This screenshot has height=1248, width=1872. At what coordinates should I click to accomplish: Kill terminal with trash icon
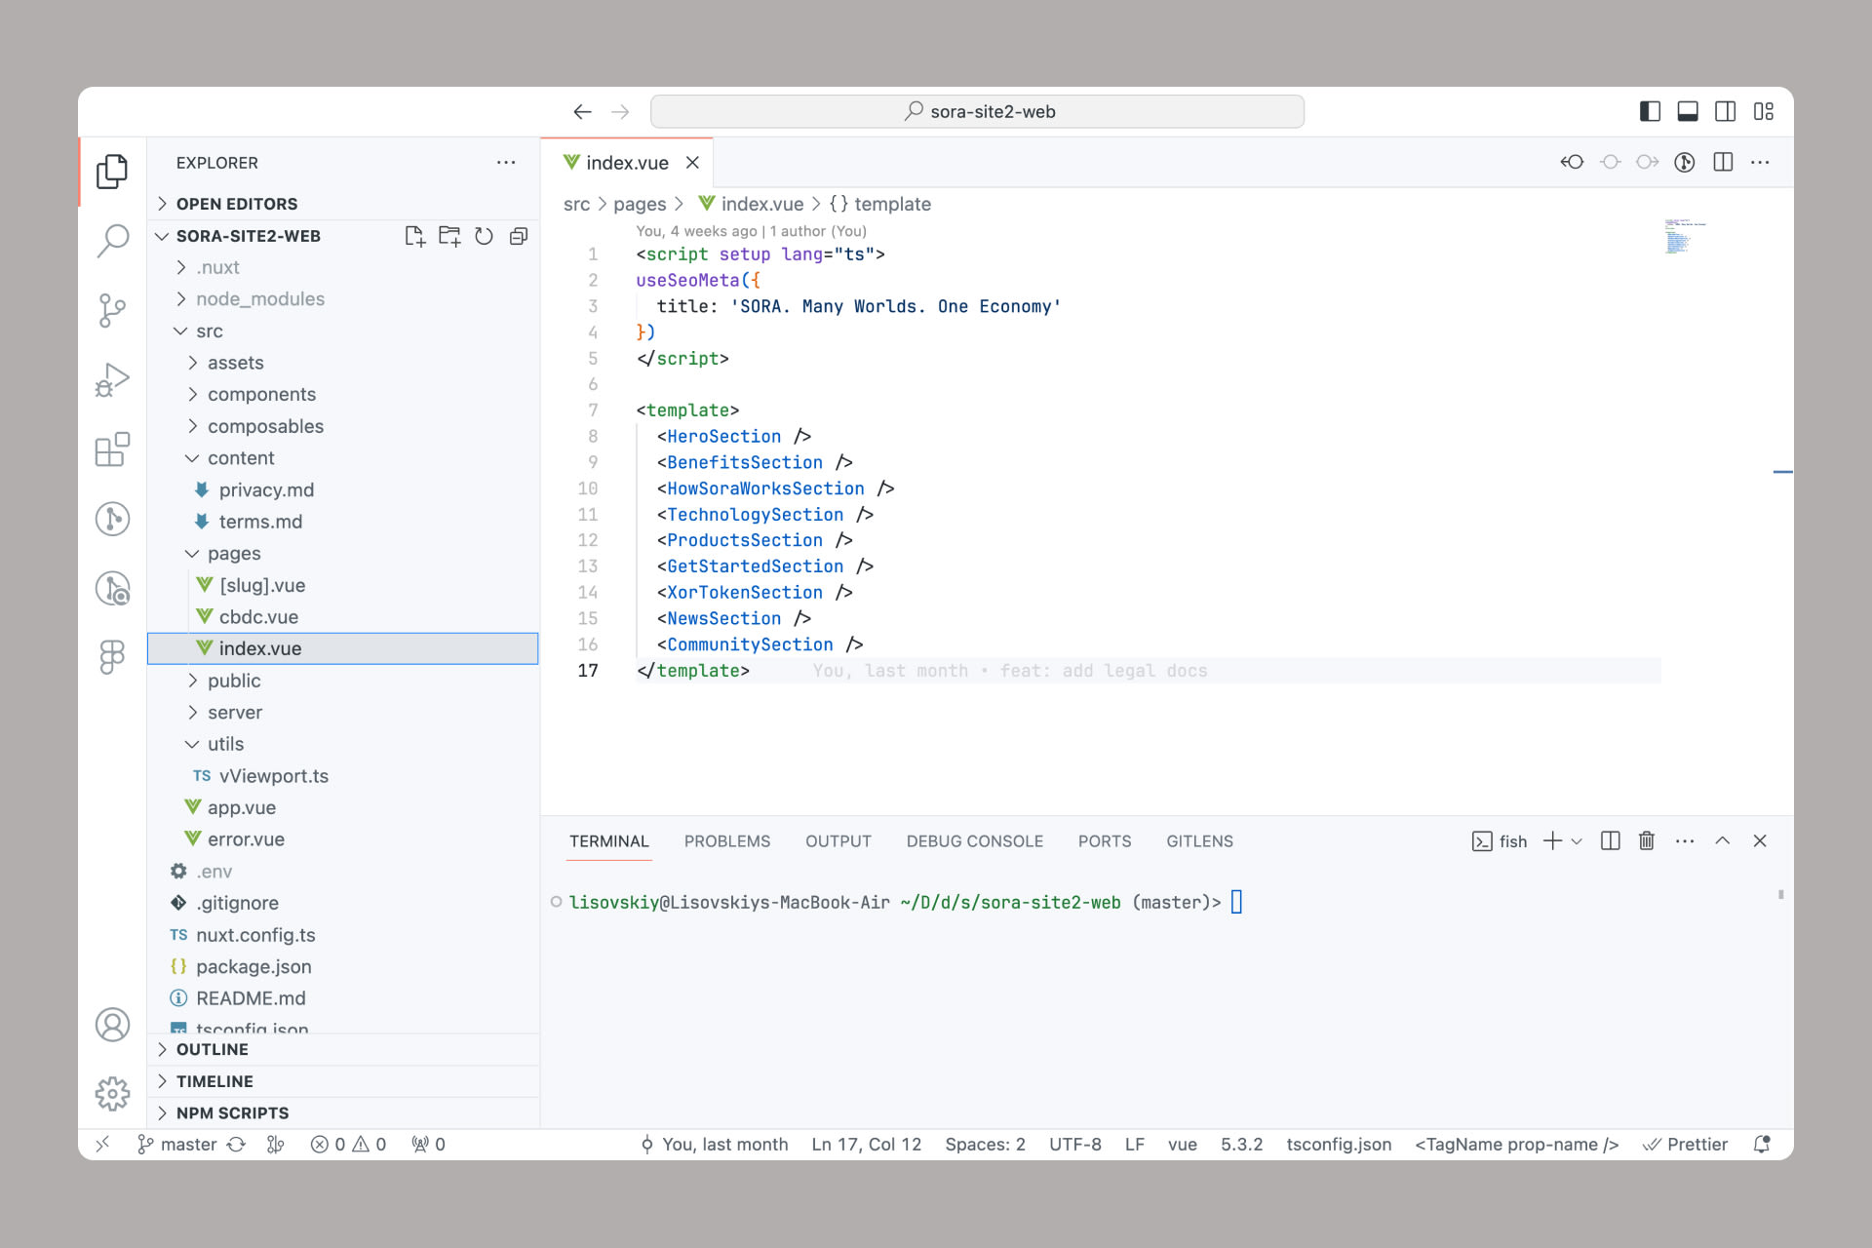1647,840
